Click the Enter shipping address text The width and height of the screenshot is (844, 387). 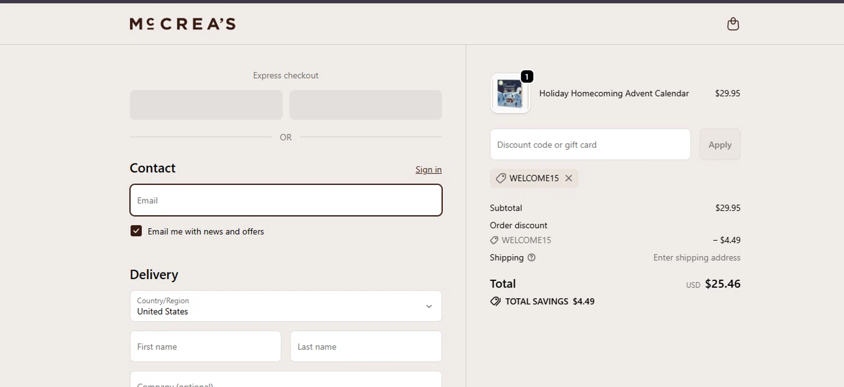(697, 258)
